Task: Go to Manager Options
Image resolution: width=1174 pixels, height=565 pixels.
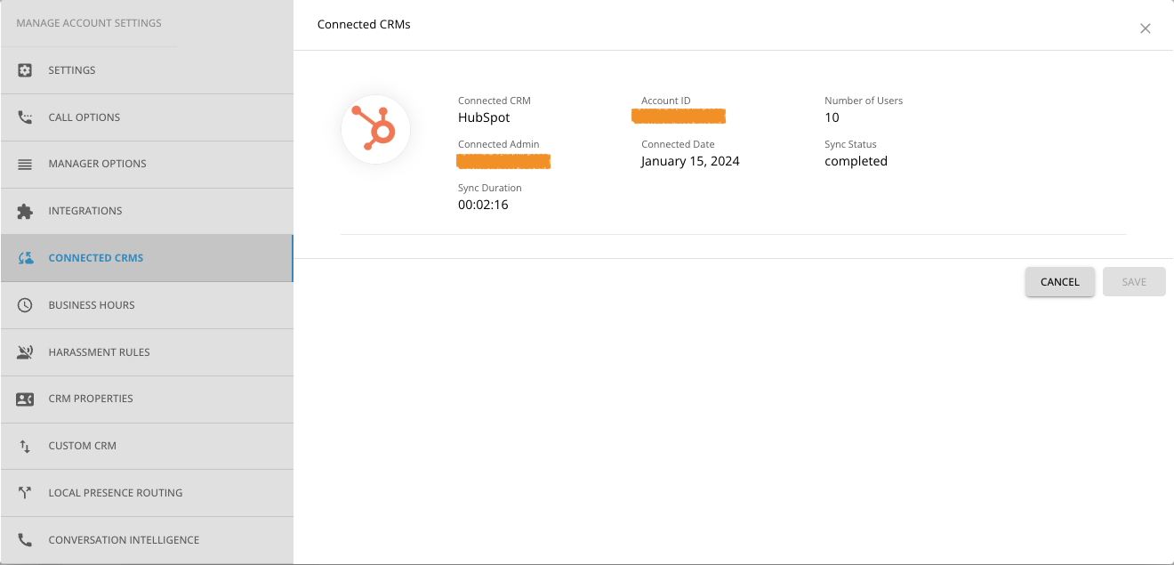Action: click(x=147, y=164)
